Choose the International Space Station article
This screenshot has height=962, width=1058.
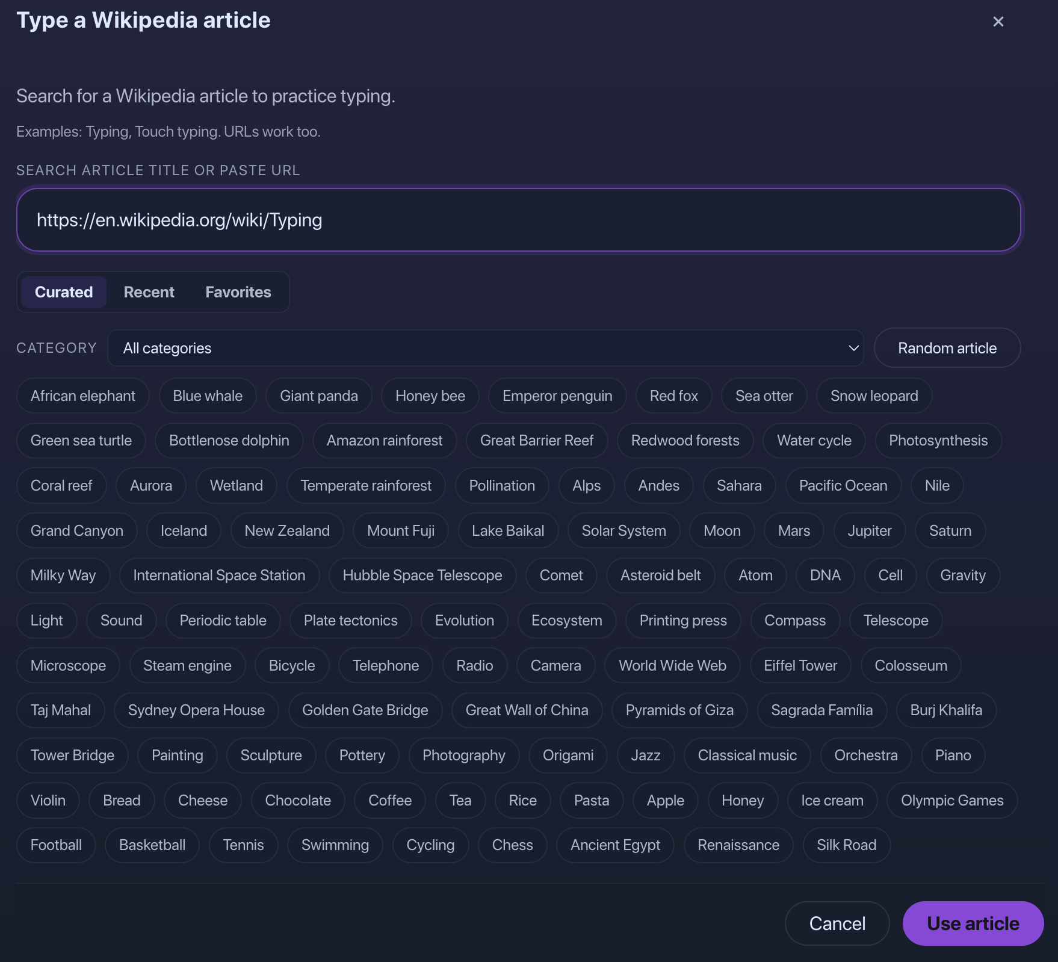[x=219, y=576]
